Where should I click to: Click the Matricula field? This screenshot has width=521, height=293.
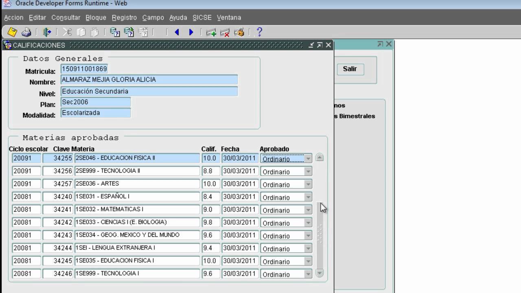click(84, 69)
